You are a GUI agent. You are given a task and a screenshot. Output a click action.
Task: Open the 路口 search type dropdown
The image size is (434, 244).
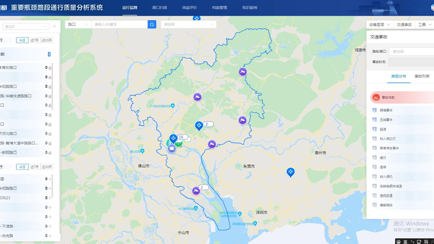coord(78,25)
